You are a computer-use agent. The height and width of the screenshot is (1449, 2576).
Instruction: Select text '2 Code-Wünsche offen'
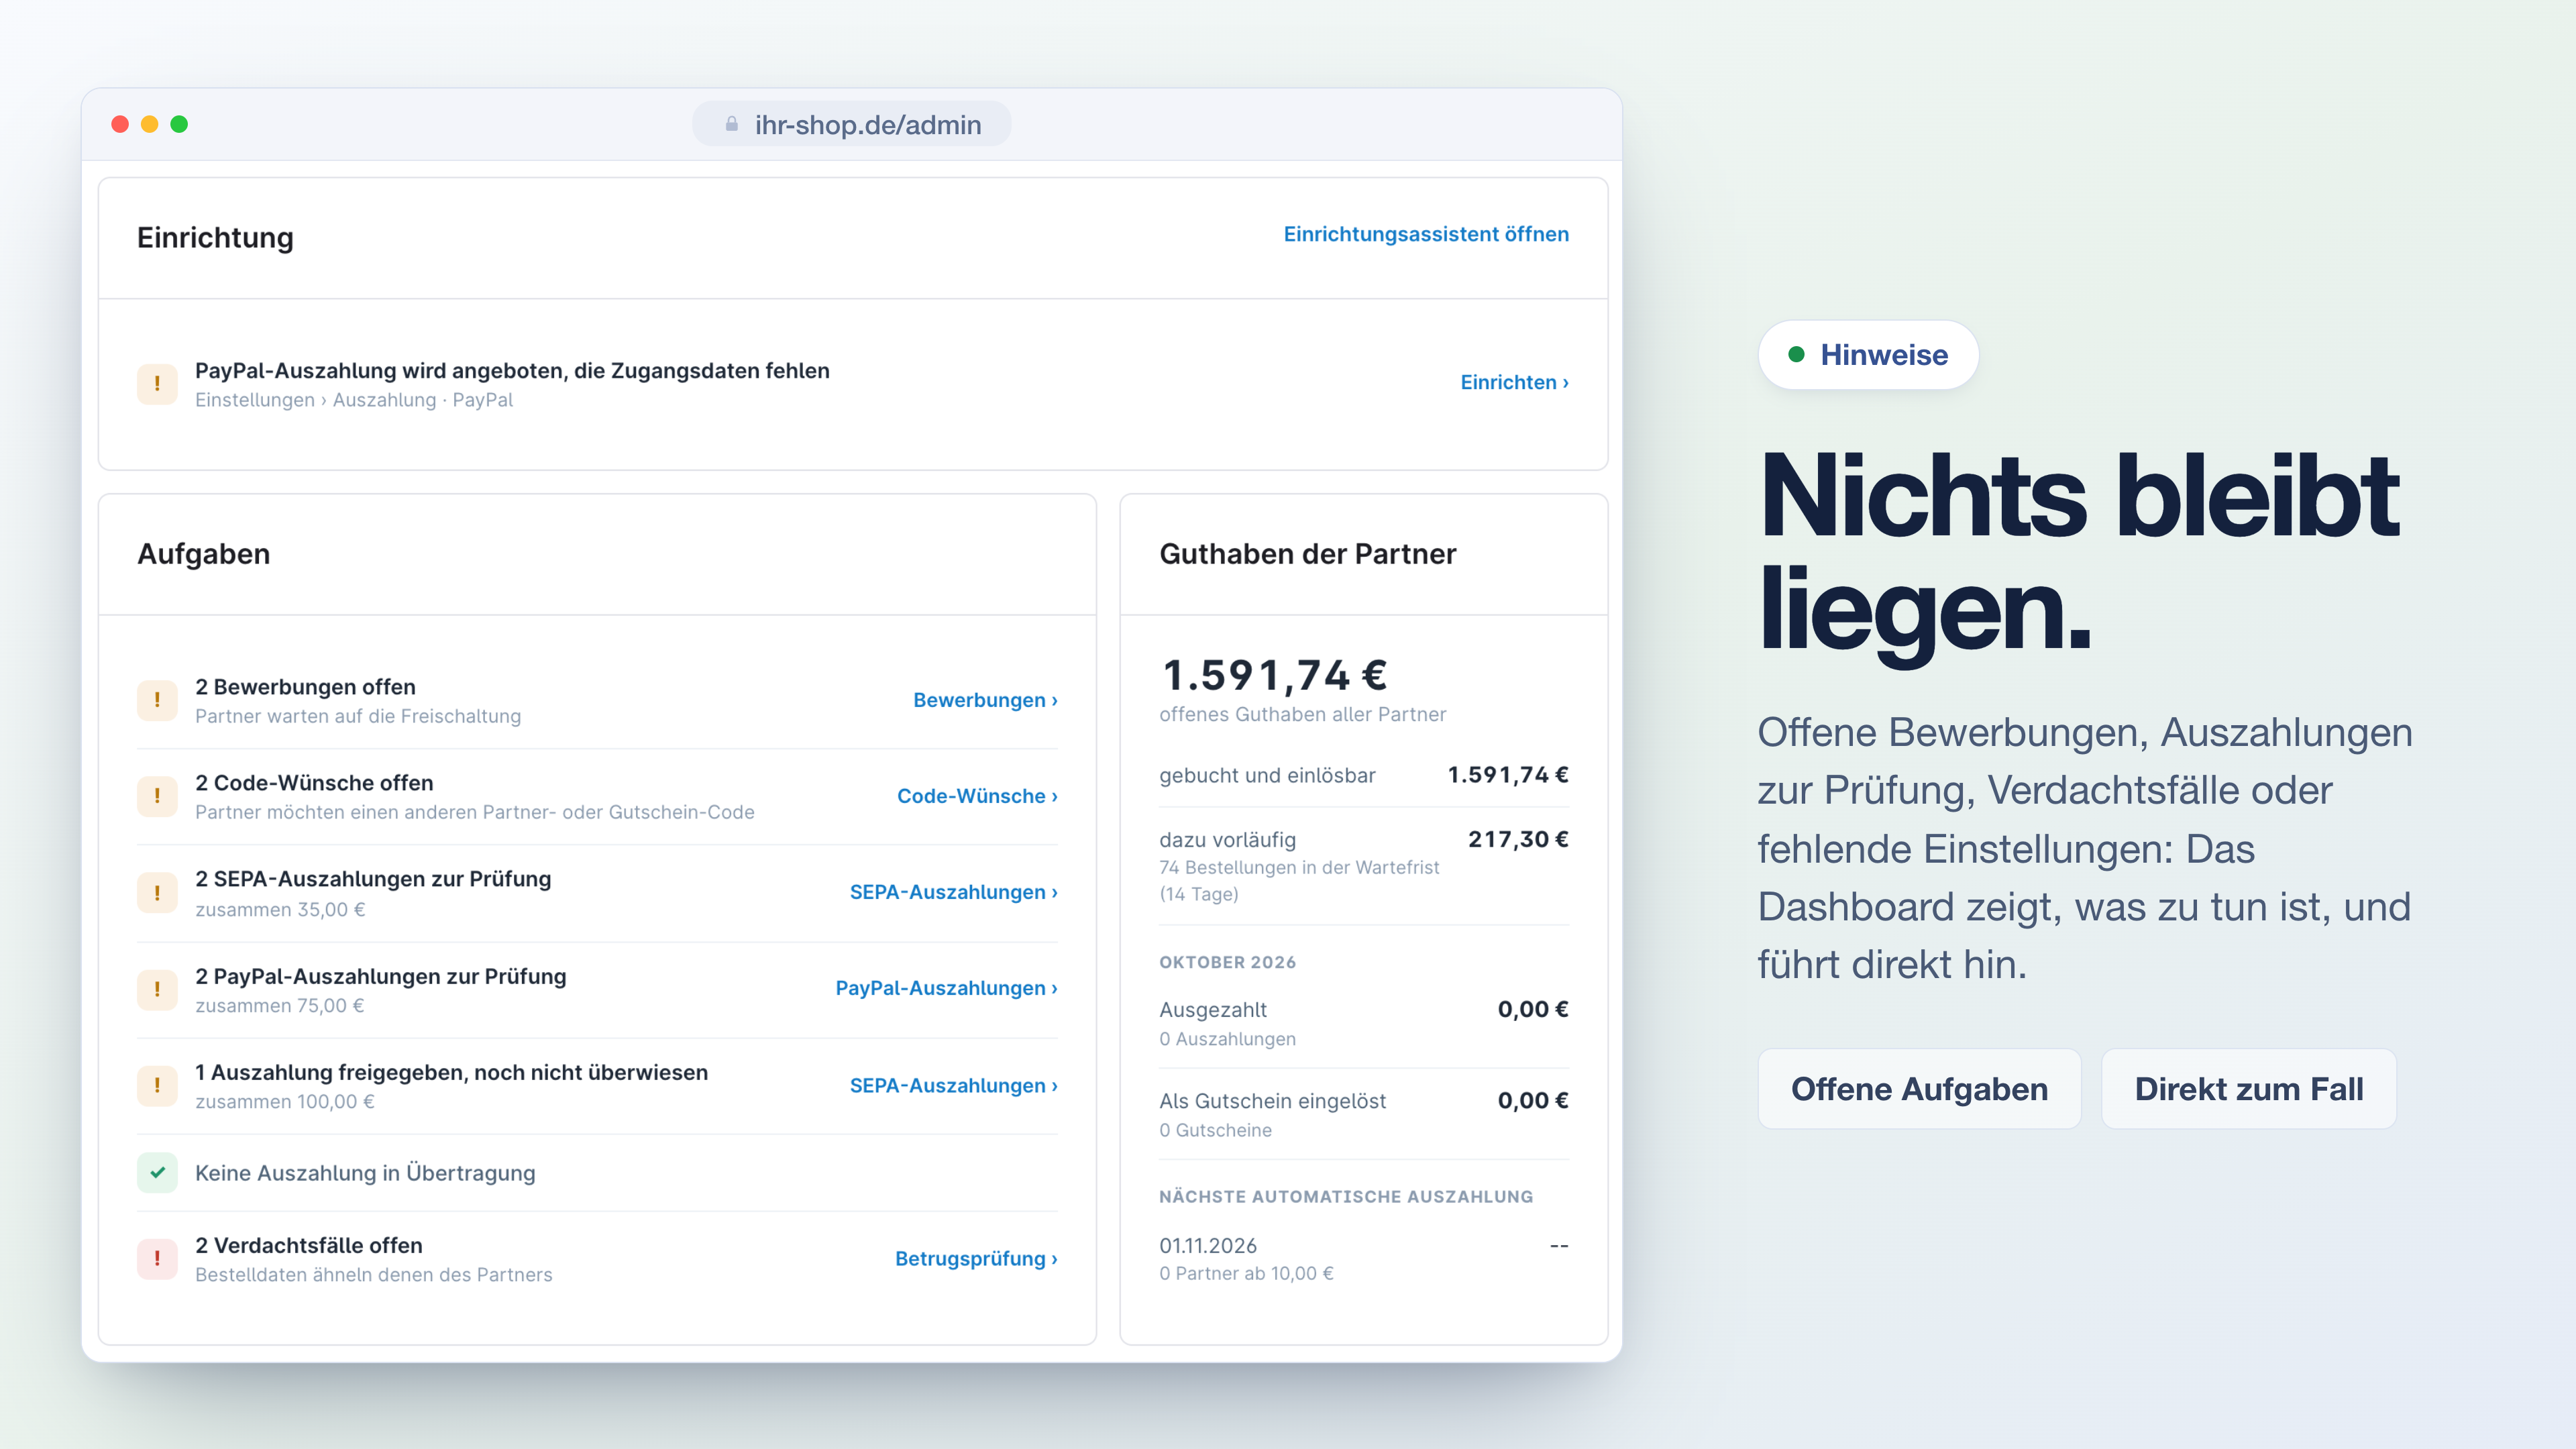point(314,783)
